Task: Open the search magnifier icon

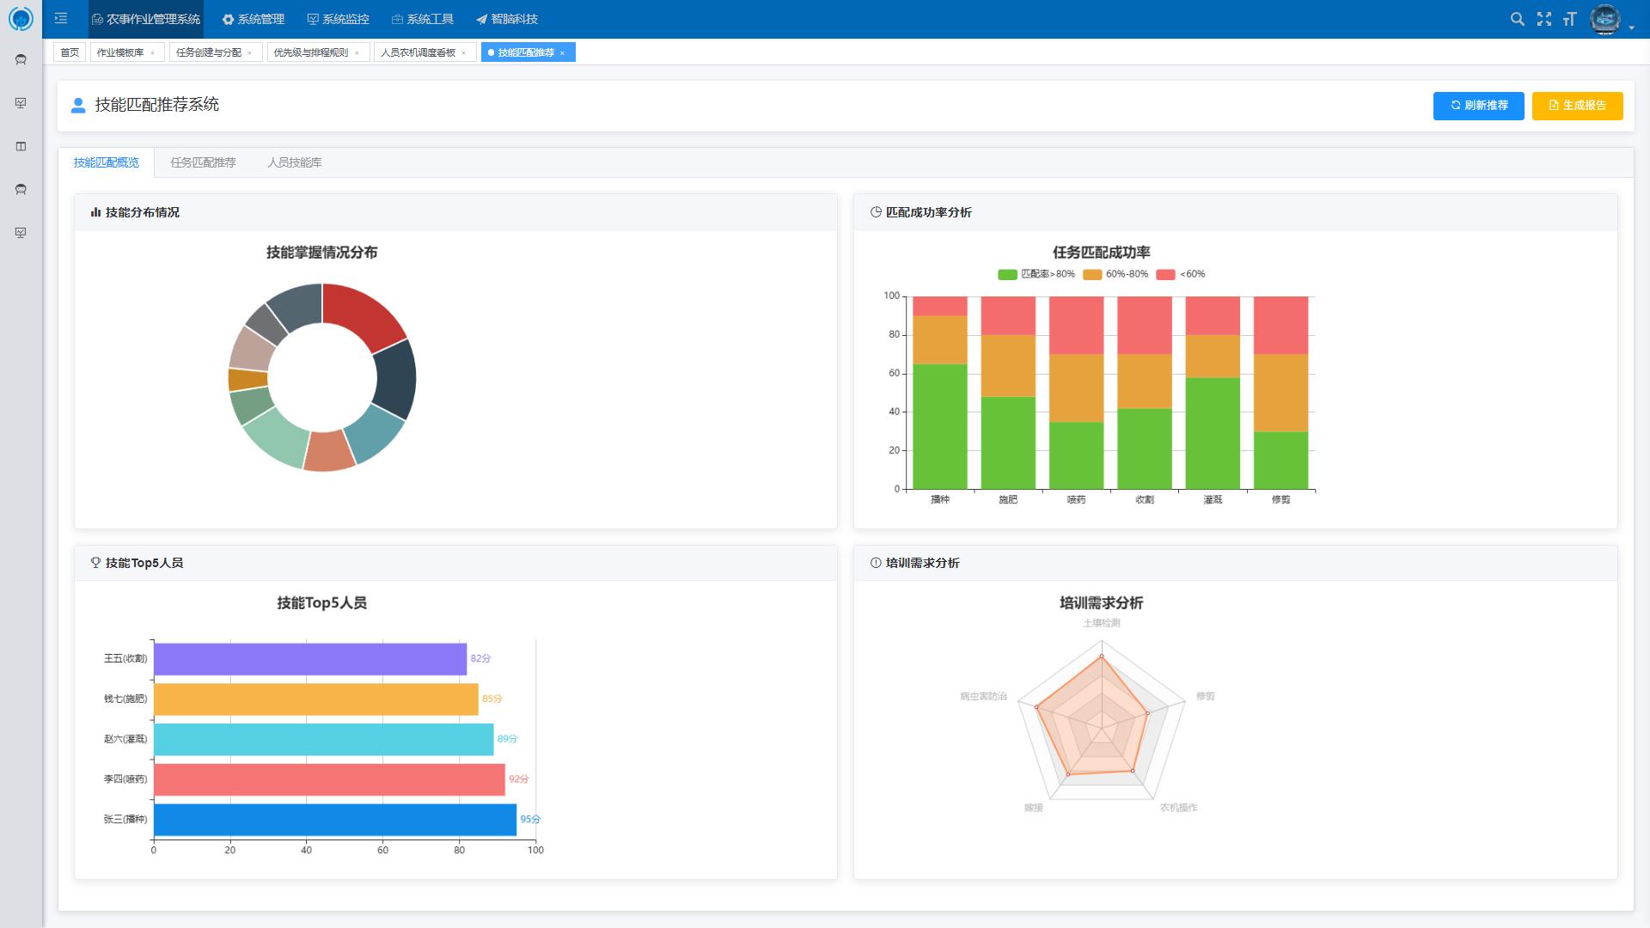Action: [1518, 19]
